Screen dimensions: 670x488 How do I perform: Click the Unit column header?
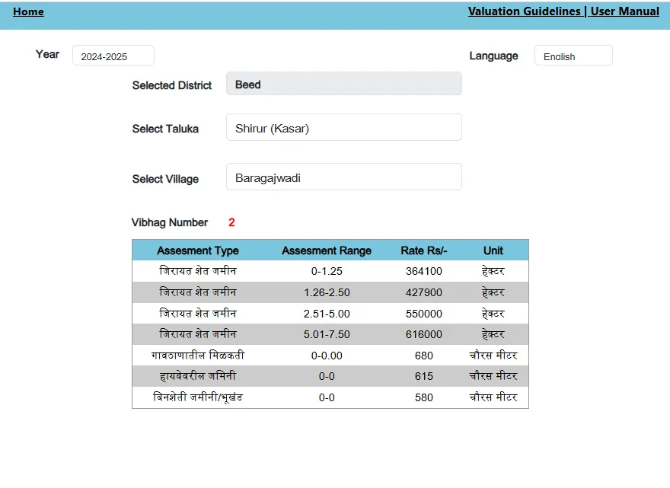(493, 250)
